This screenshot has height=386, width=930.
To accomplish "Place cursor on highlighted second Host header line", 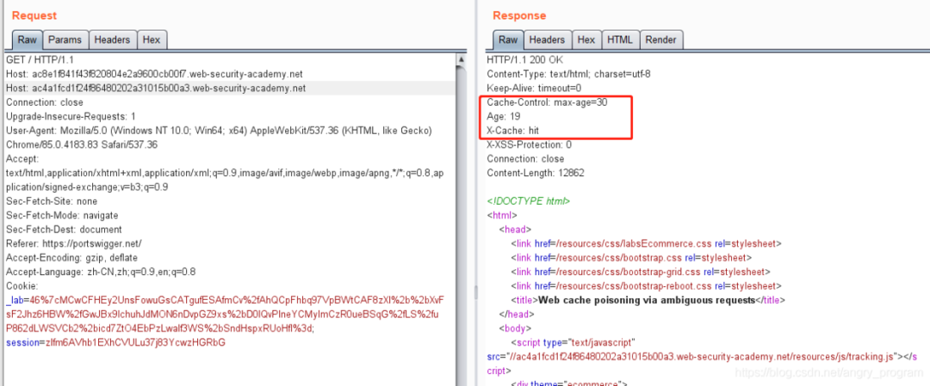I will tap(155, 88).
